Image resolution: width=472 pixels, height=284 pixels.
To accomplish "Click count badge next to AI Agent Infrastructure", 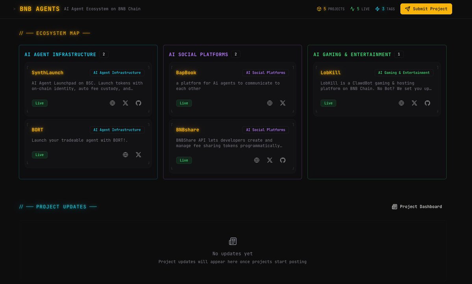I will point(104,54).
